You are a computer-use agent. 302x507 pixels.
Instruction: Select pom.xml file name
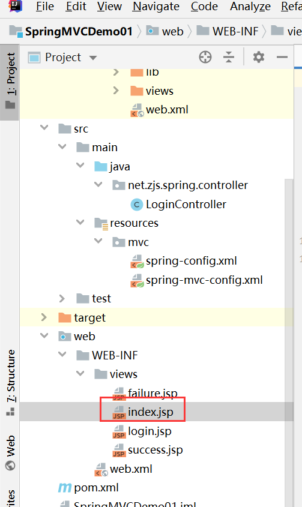click(96, 488)
